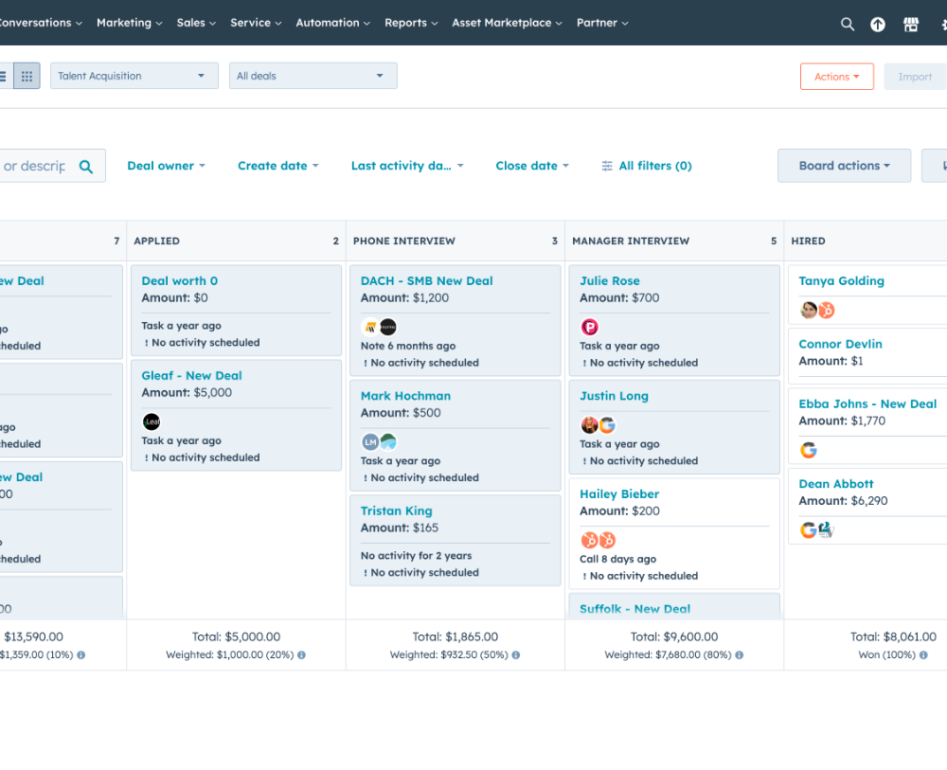Viewport: 947px width, 770px height.
Task: Click the Google logo on Dean Abbott card
Action: pyautogui.click(x=808, y=529)
